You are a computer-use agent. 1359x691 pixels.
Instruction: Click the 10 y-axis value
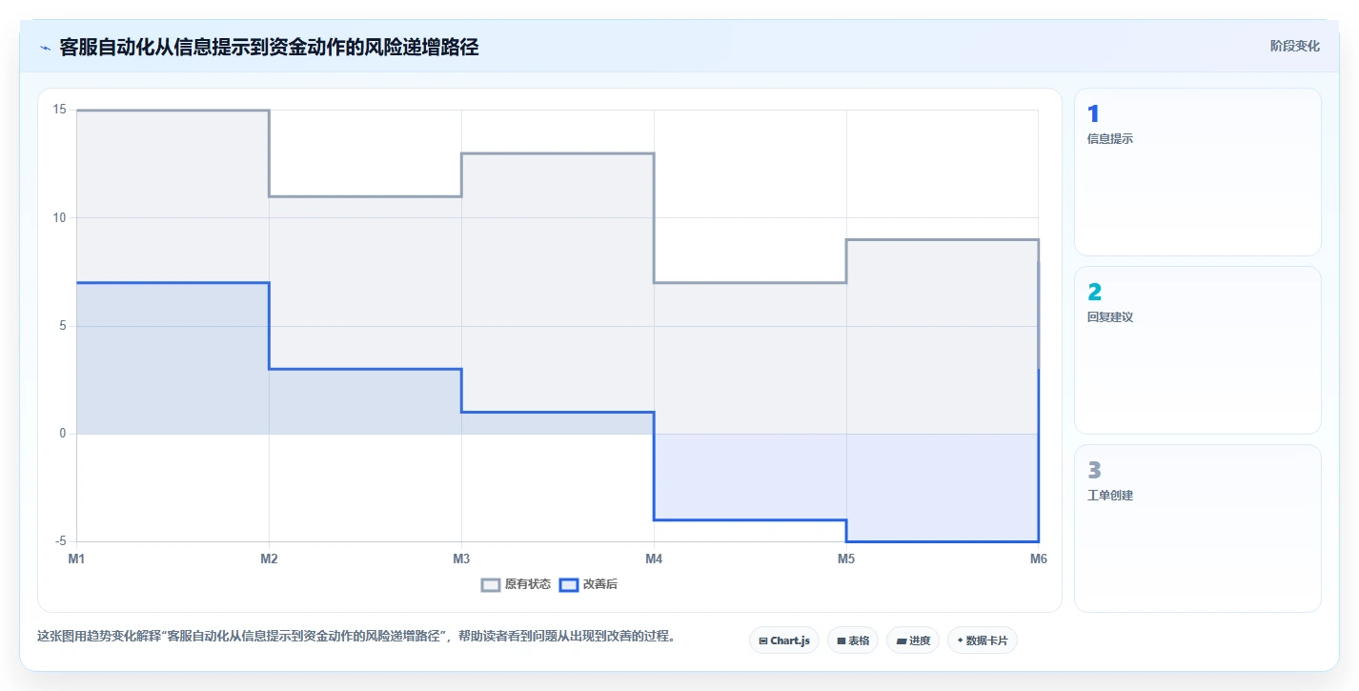tap(59, 217)
